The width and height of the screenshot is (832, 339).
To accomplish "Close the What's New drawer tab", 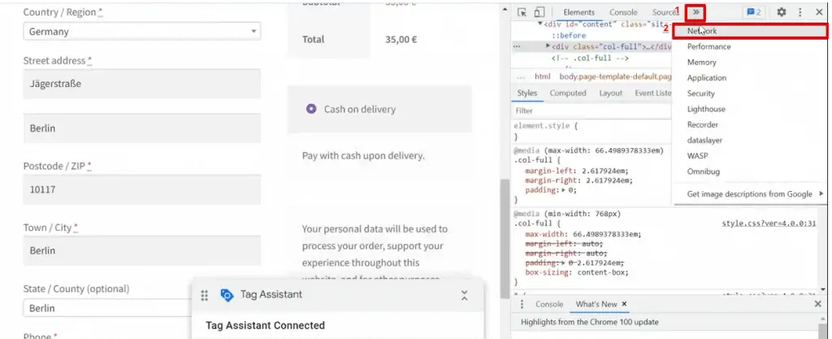I will (x=624, y=304).
